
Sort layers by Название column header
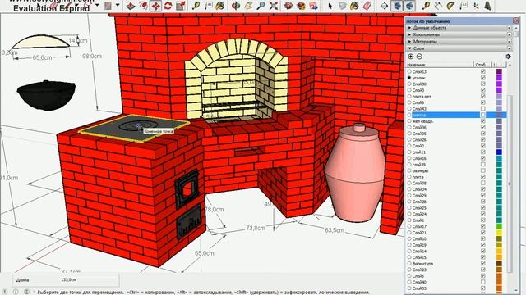(x=439, y=65)
